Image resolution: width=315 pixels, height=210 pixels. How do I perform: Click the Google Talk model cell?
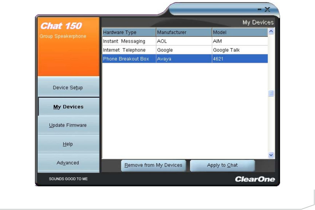pyautogui.click(x=240, y=50)
